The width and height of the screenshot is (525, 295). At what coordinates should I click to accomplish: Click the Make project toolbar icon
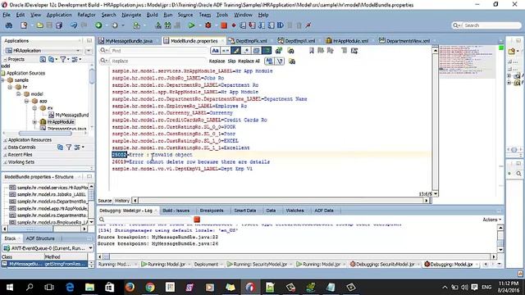tap(158, 25)
